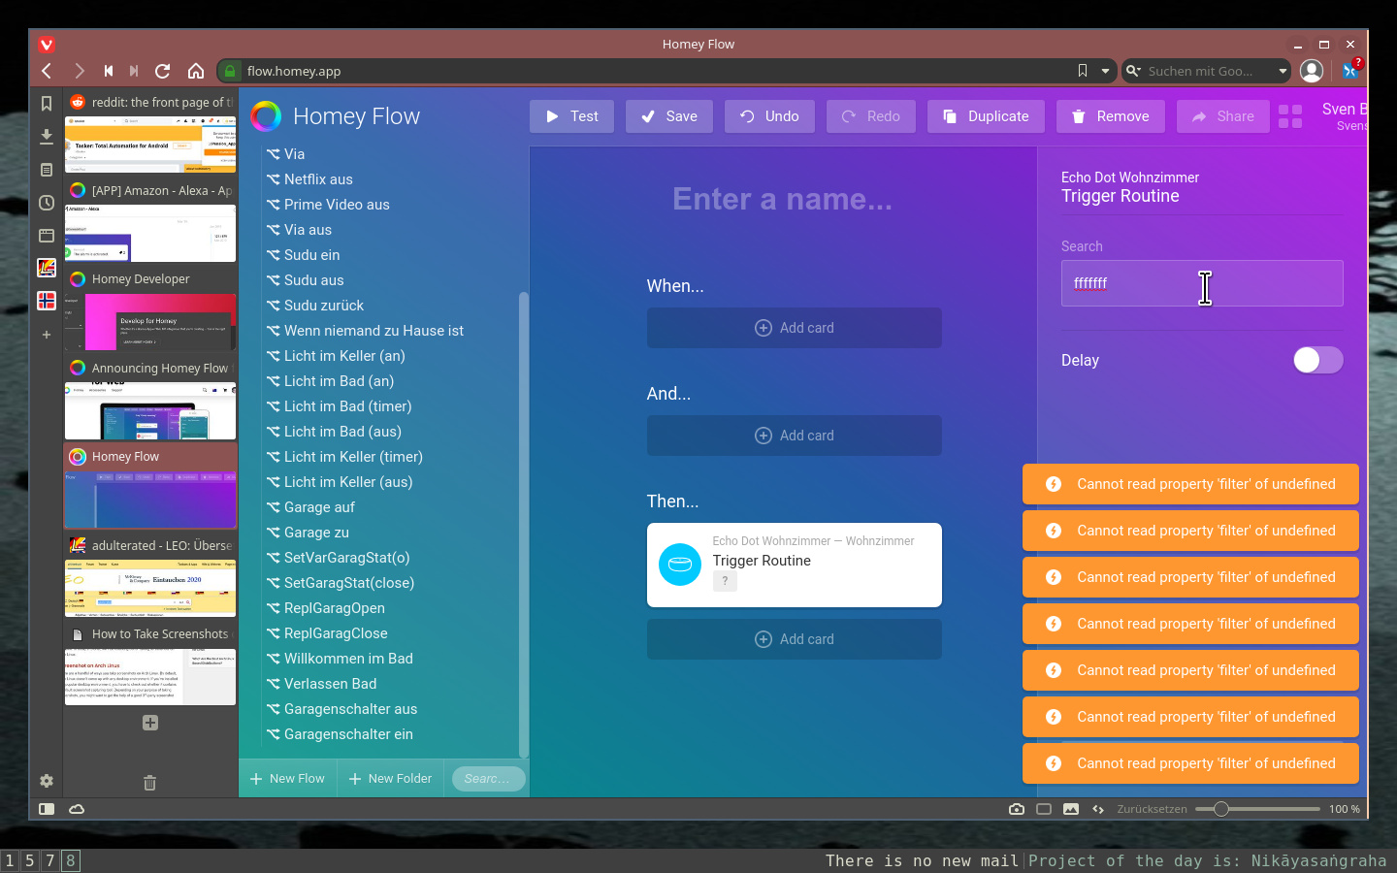The width and height of the screenshot is (1397, 873).
Task: Open the bookmark dropdown arrow in the address bar
Action: point(1105,71)
